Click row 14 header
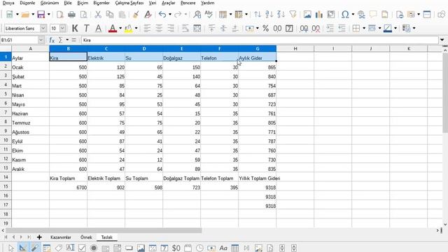The image size is (448, 252). tap(6, 177)
